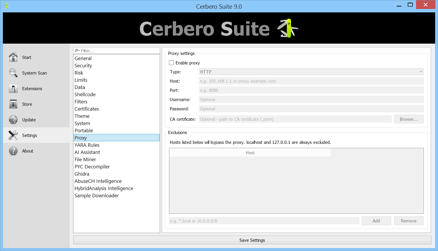
Task: Open Filters settings category
Action: tap(116, 102)
